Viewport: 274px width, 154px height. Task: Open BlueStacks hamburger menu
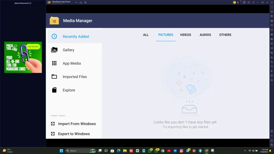click(x=253, y=2)
